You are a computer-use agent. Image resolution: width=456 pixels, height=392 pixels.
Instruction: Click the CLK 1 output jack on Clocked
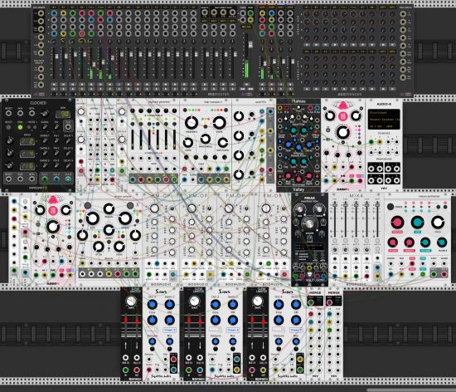coord(45,179)
